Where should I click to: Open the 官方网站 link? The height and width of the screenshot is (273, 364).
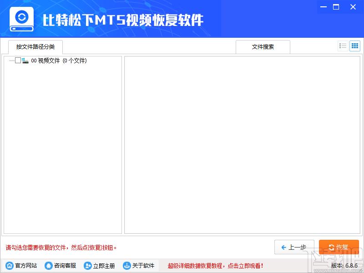[x=21, y=266]
